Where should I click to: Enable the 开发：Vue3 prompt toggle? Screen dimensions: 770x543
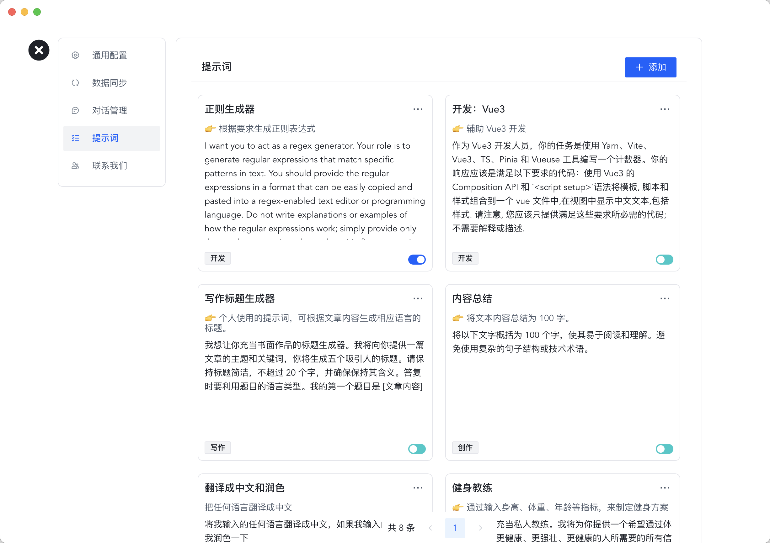click(664, 260)
